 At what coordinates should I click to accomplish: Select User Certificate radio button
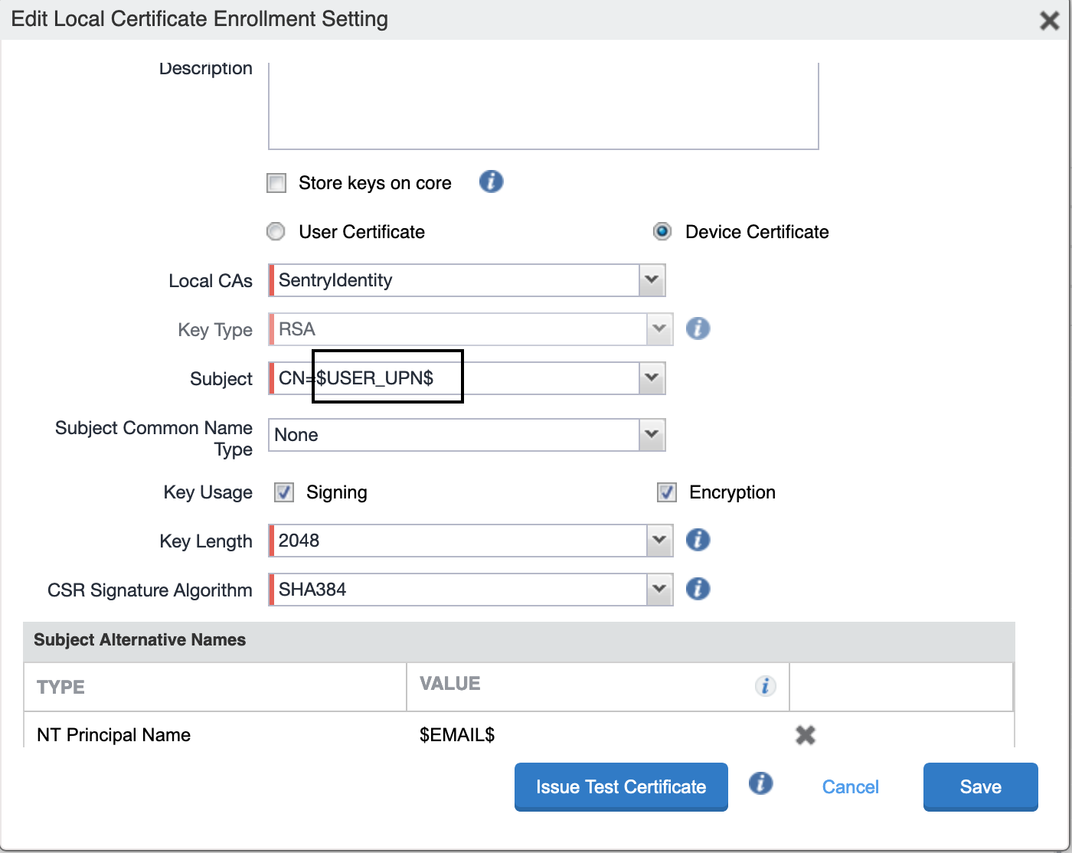tap(276, 231)
